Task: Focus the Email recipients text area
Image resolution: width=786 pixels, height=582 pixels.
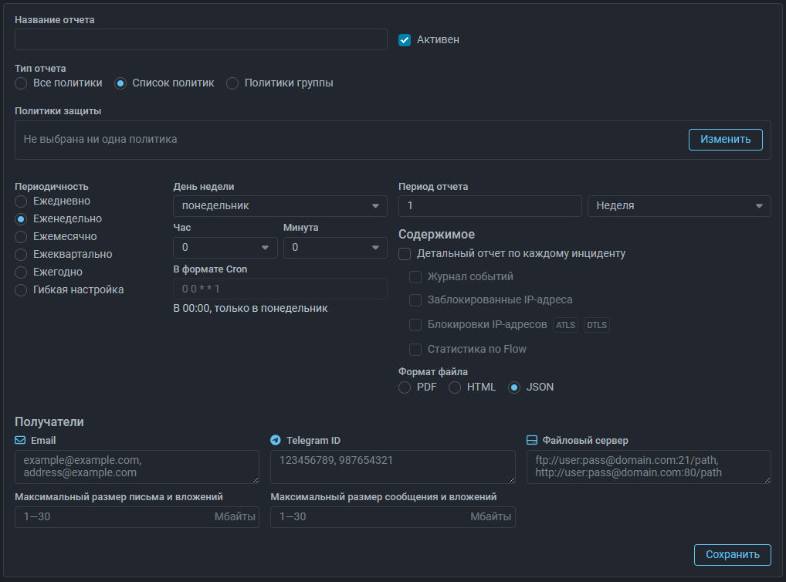Action: (137, 467)
